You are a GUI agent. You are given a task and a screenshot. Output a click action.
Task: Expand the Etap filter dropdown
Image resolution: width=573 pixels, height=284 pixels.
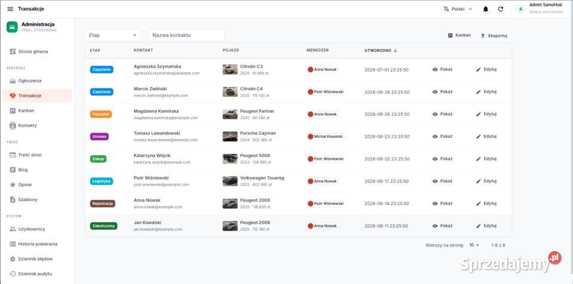(113, 35)
